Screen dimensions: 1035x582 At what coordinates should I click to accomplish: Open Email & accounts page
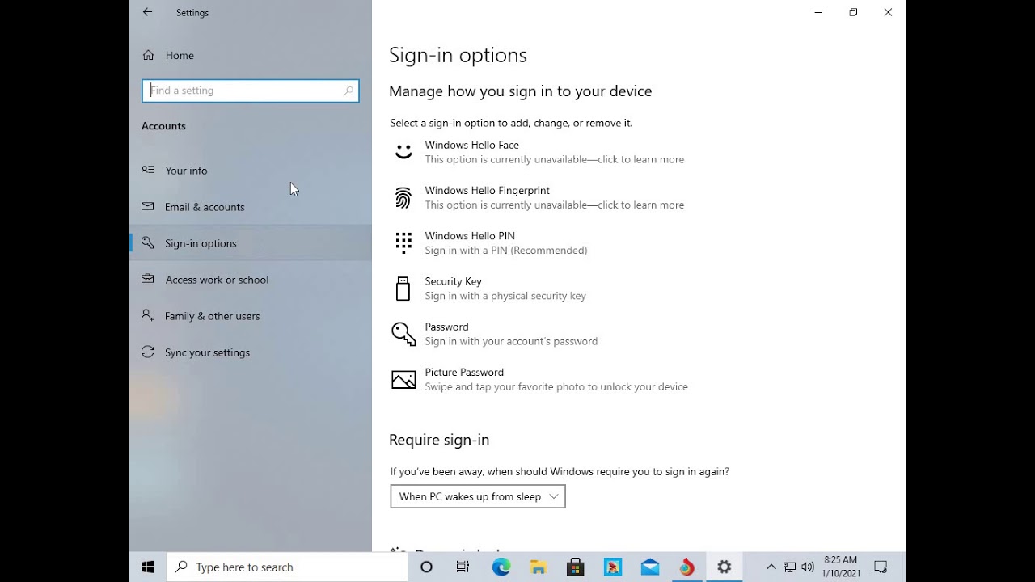tap(251, 206)
